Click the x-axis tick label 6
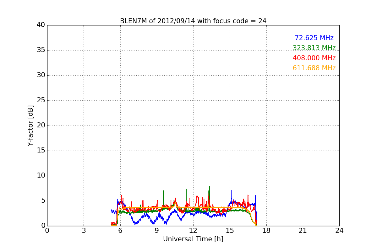The image size is (377, 251). click(120, 231)
